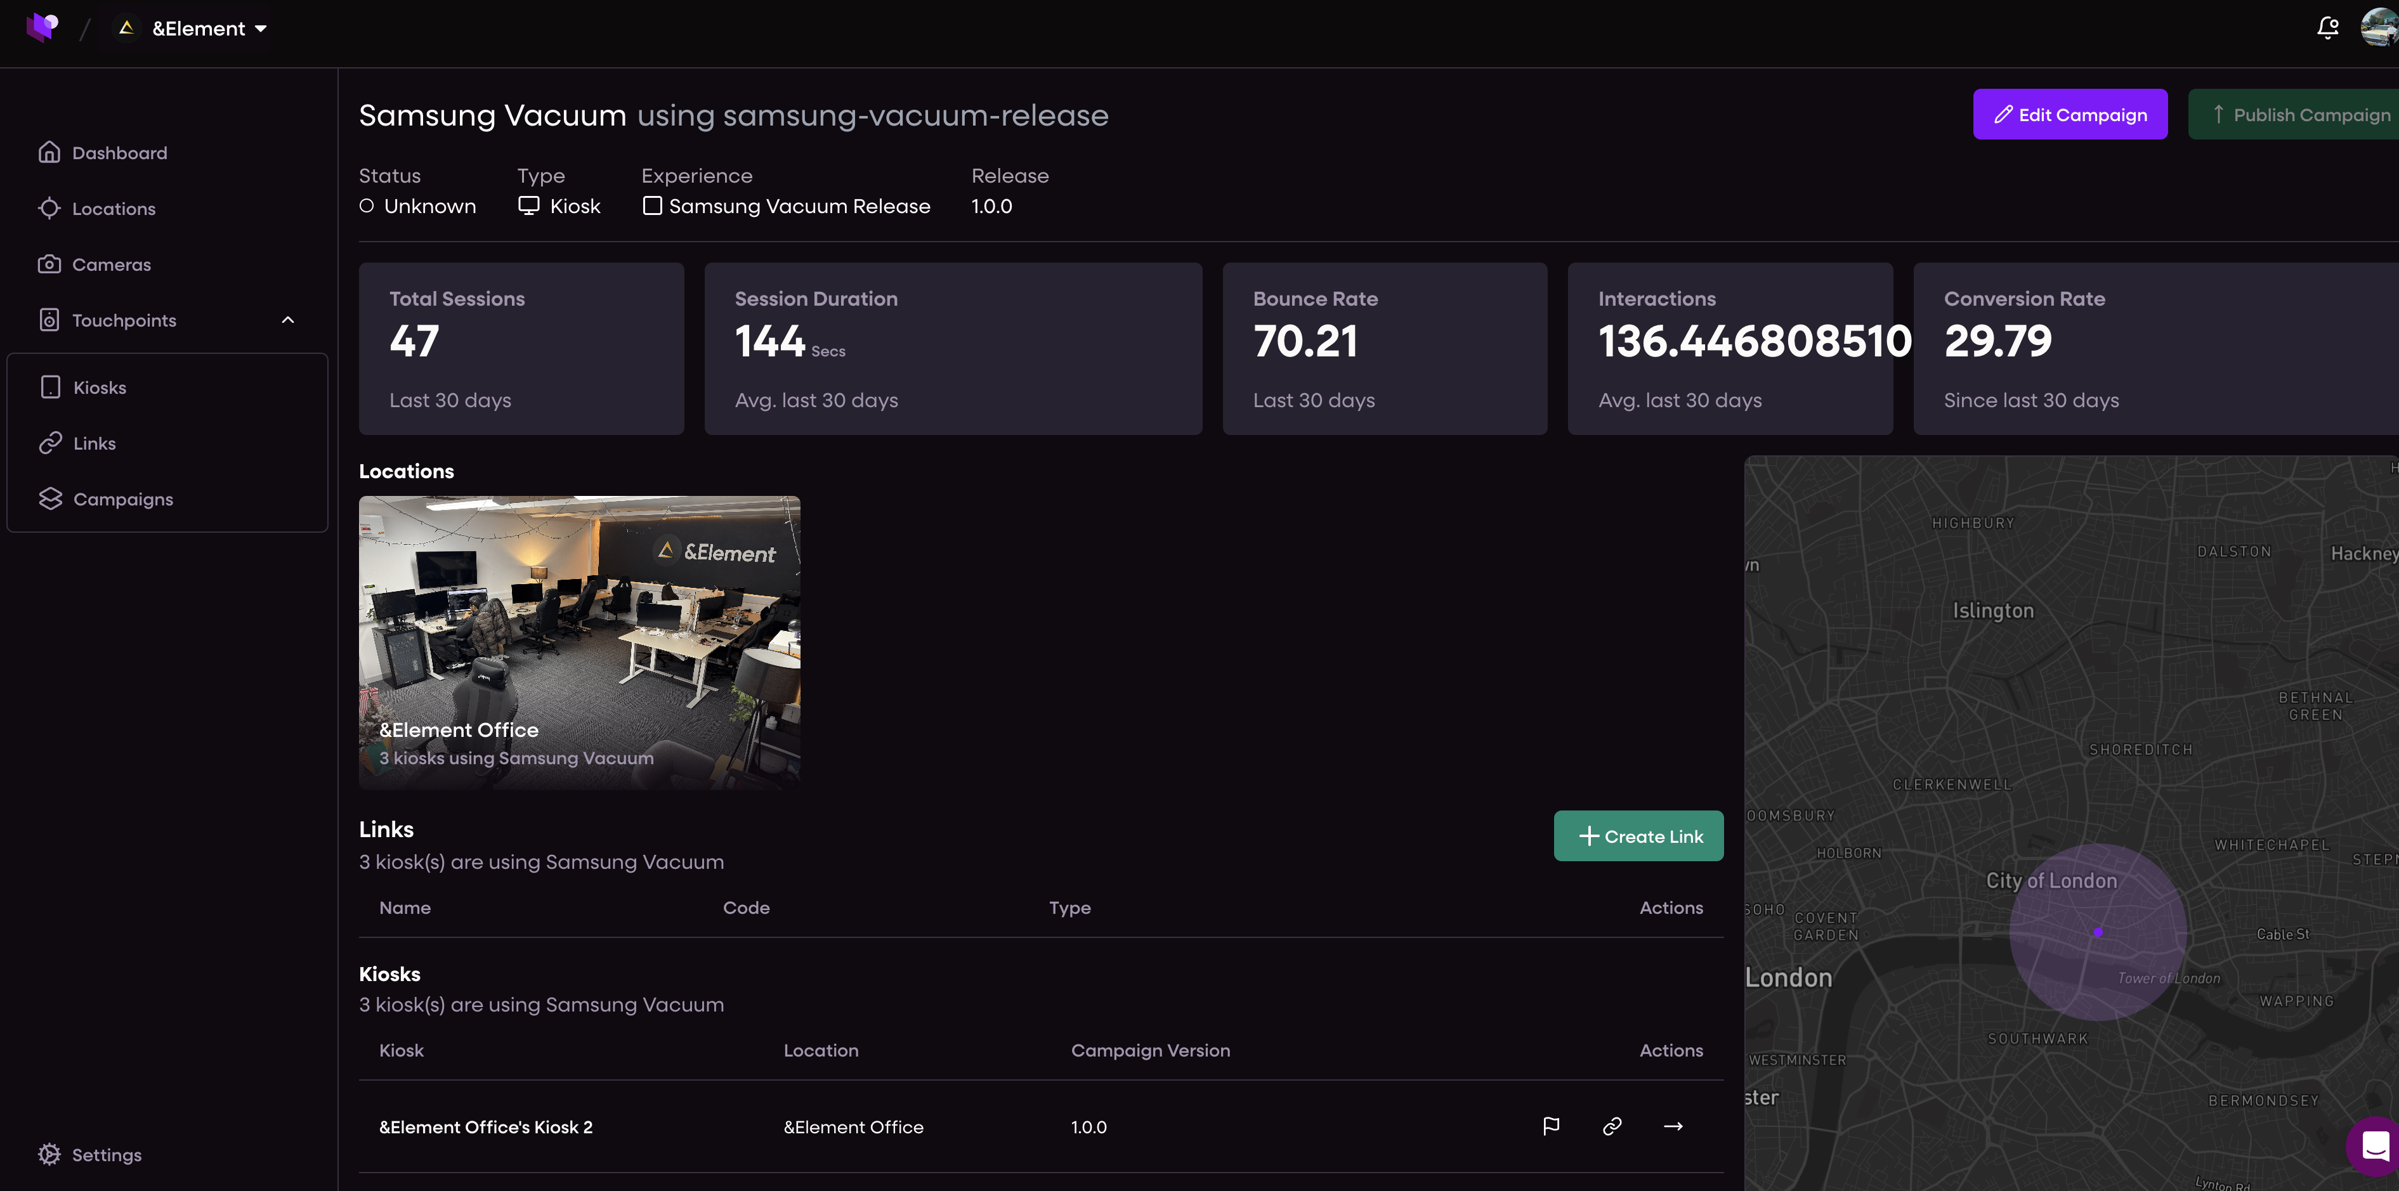This screenshot has width=2399, height=1191.
Task: Click the "Location" column header in Kiosks table
Action: [821, 1050]
